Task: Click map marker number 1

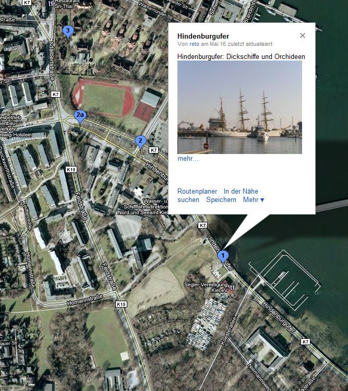Action: pyautogui.click(x=223, y=256)
